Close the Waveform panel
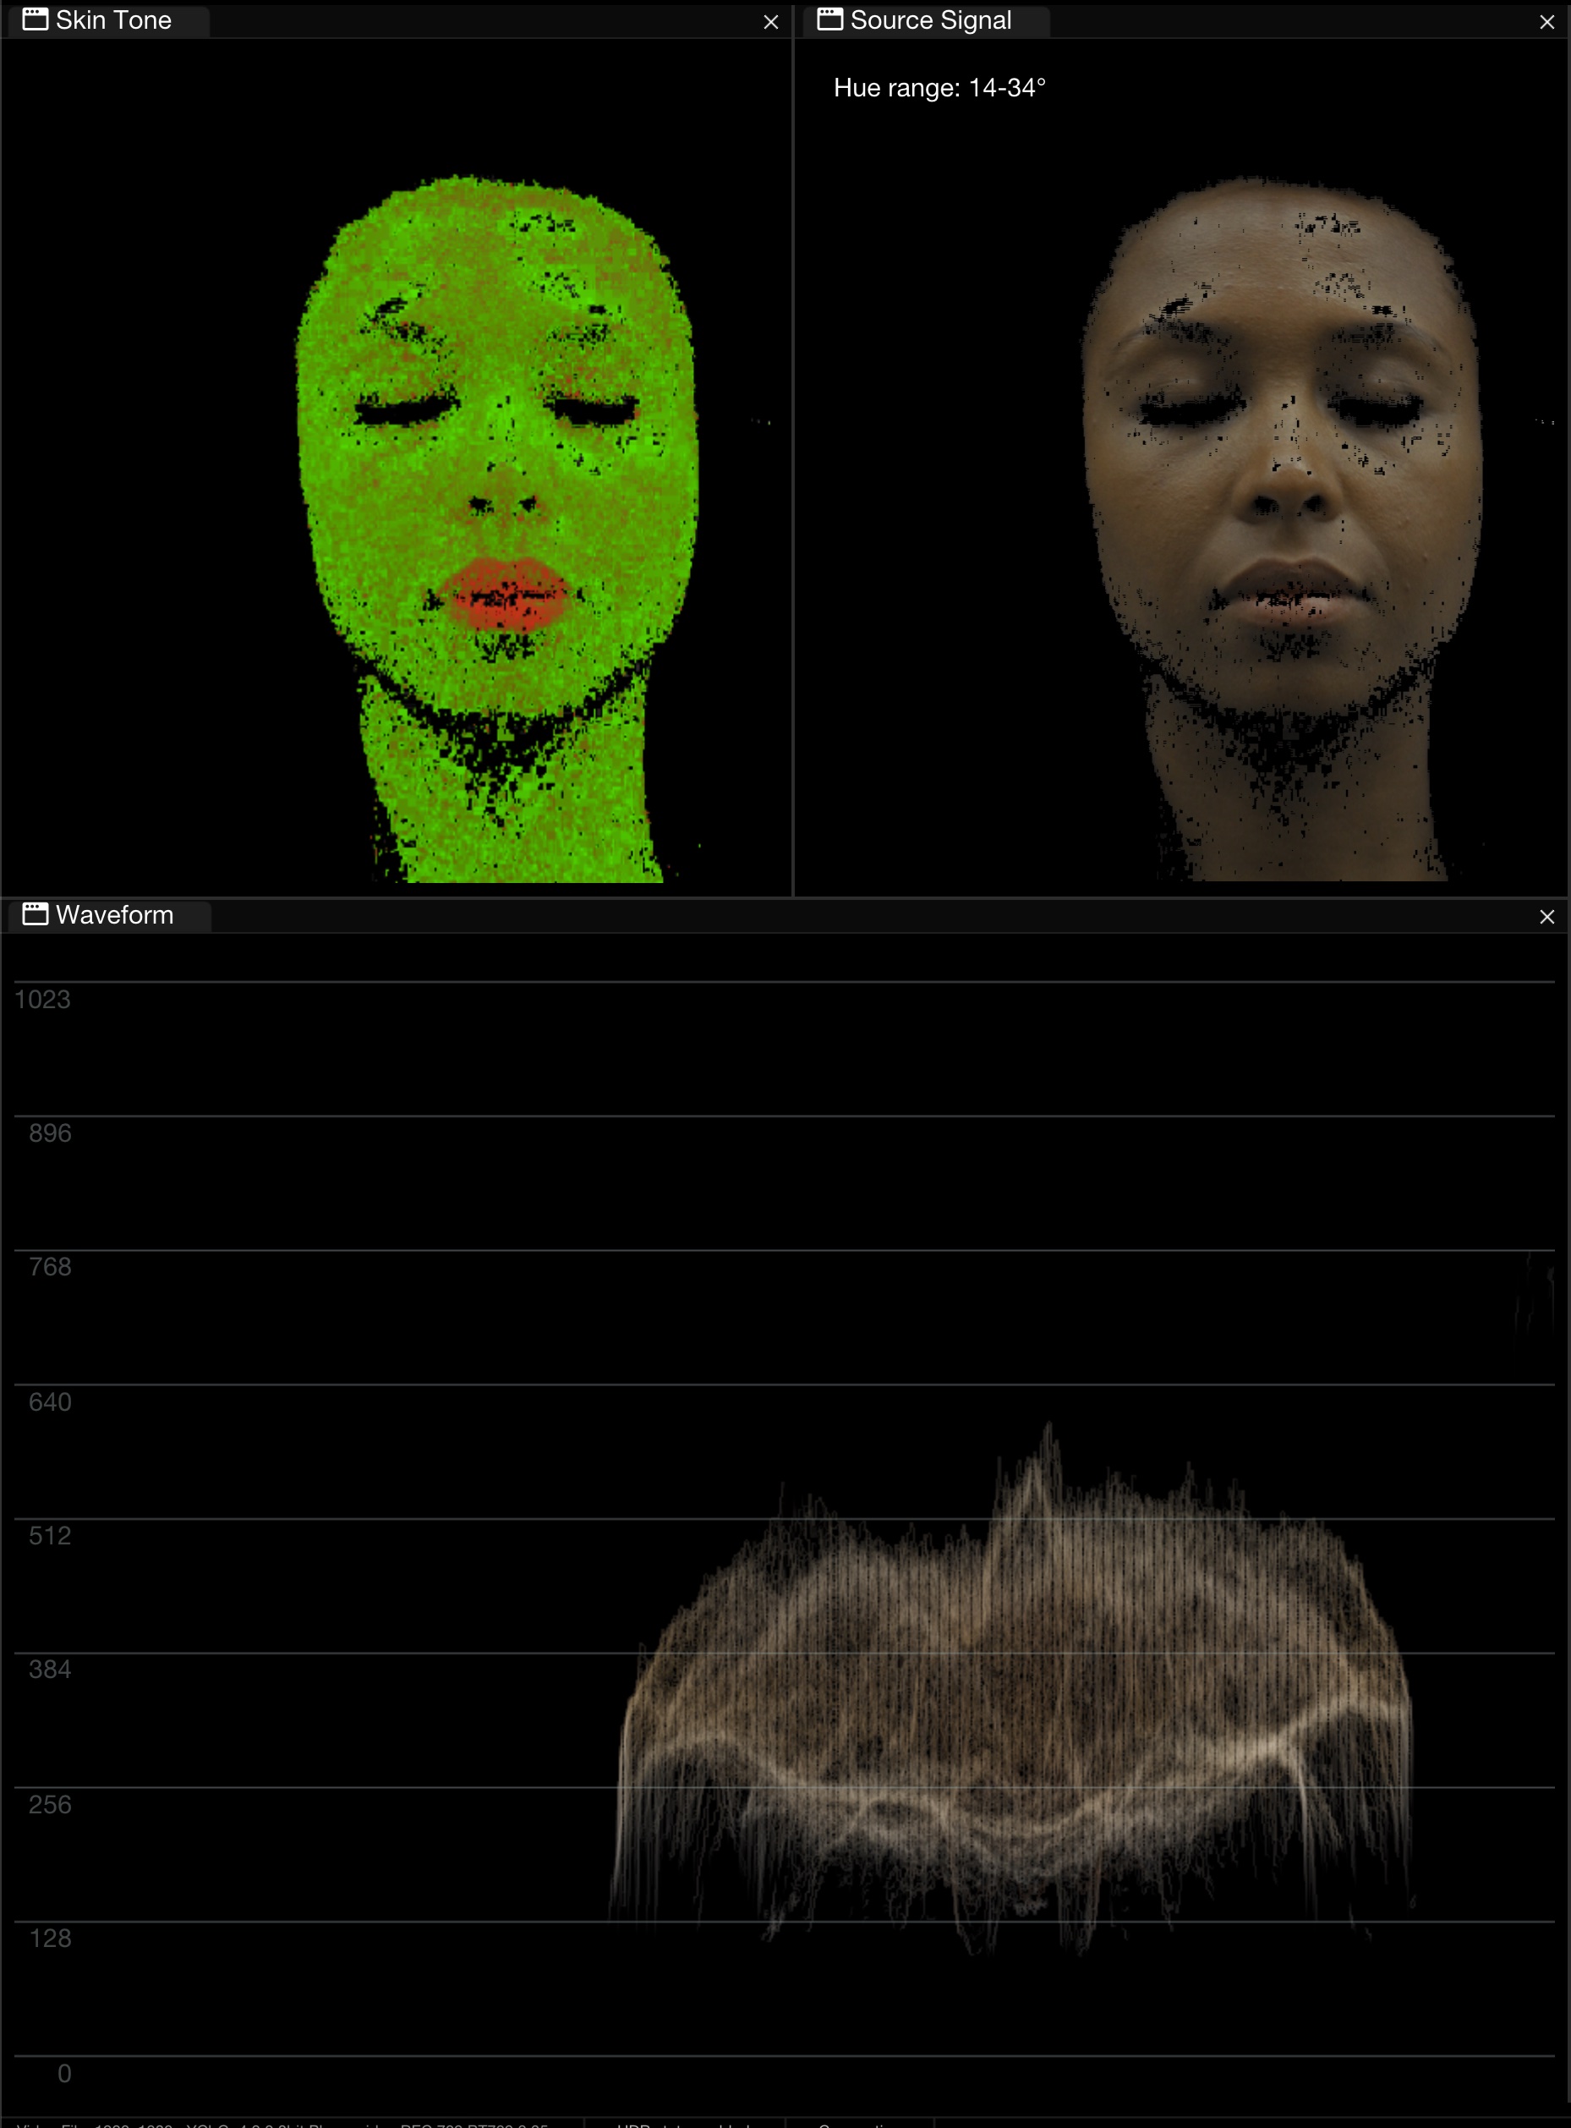 click(x=1546, y=917)
